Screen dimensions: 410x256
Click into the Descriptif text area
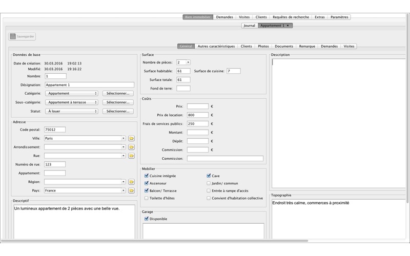tap(74, 222)
